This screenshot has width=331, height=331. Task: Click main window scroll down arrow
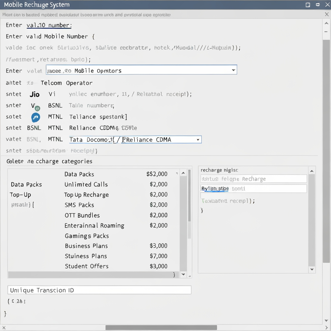(326, 320)
